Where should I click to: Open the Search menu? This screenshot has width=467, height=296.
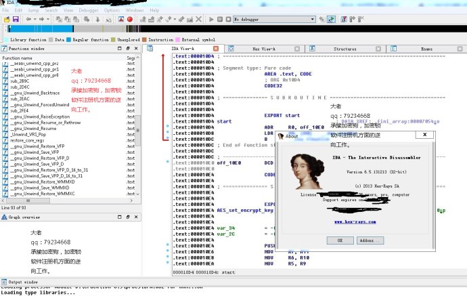[51, 10]
